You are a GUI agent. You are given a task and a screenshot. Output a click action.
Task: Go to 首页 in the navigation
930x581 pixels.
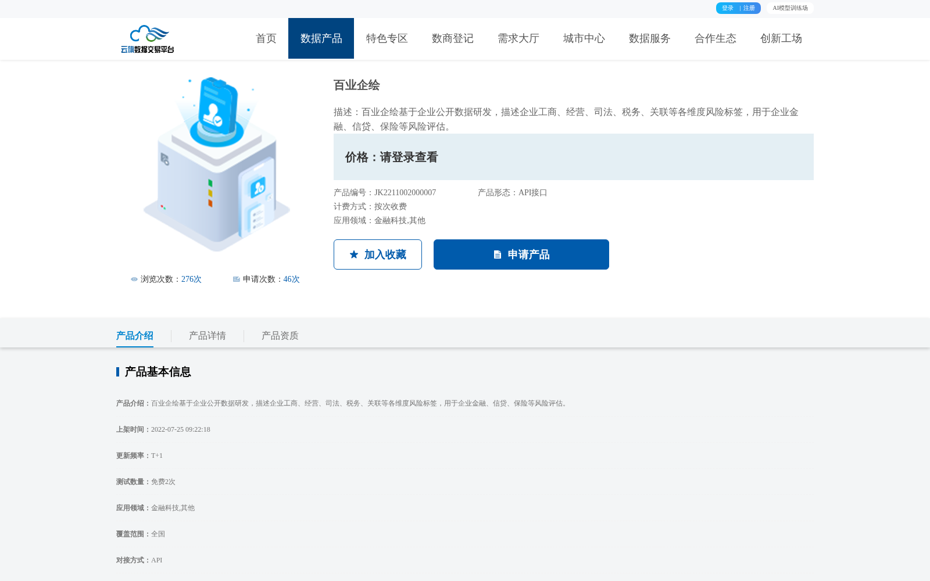pos(266,38)
